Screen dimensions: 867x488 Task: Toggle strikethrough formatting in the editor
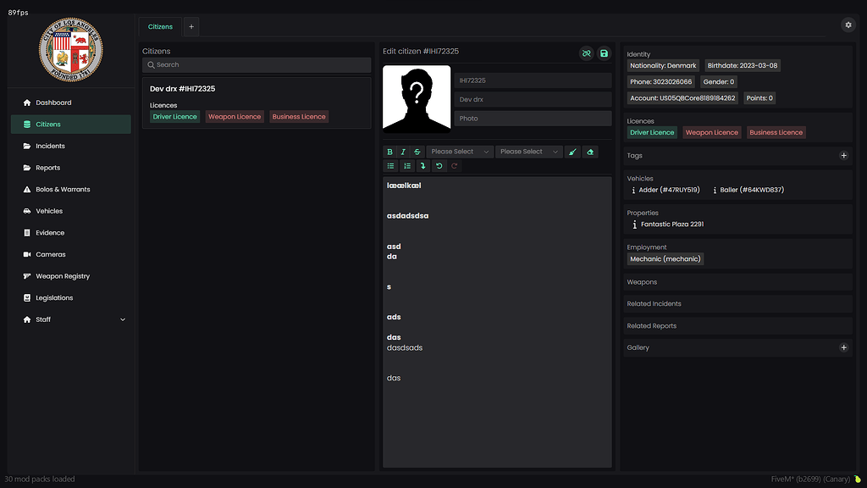(x=417, y=152)
